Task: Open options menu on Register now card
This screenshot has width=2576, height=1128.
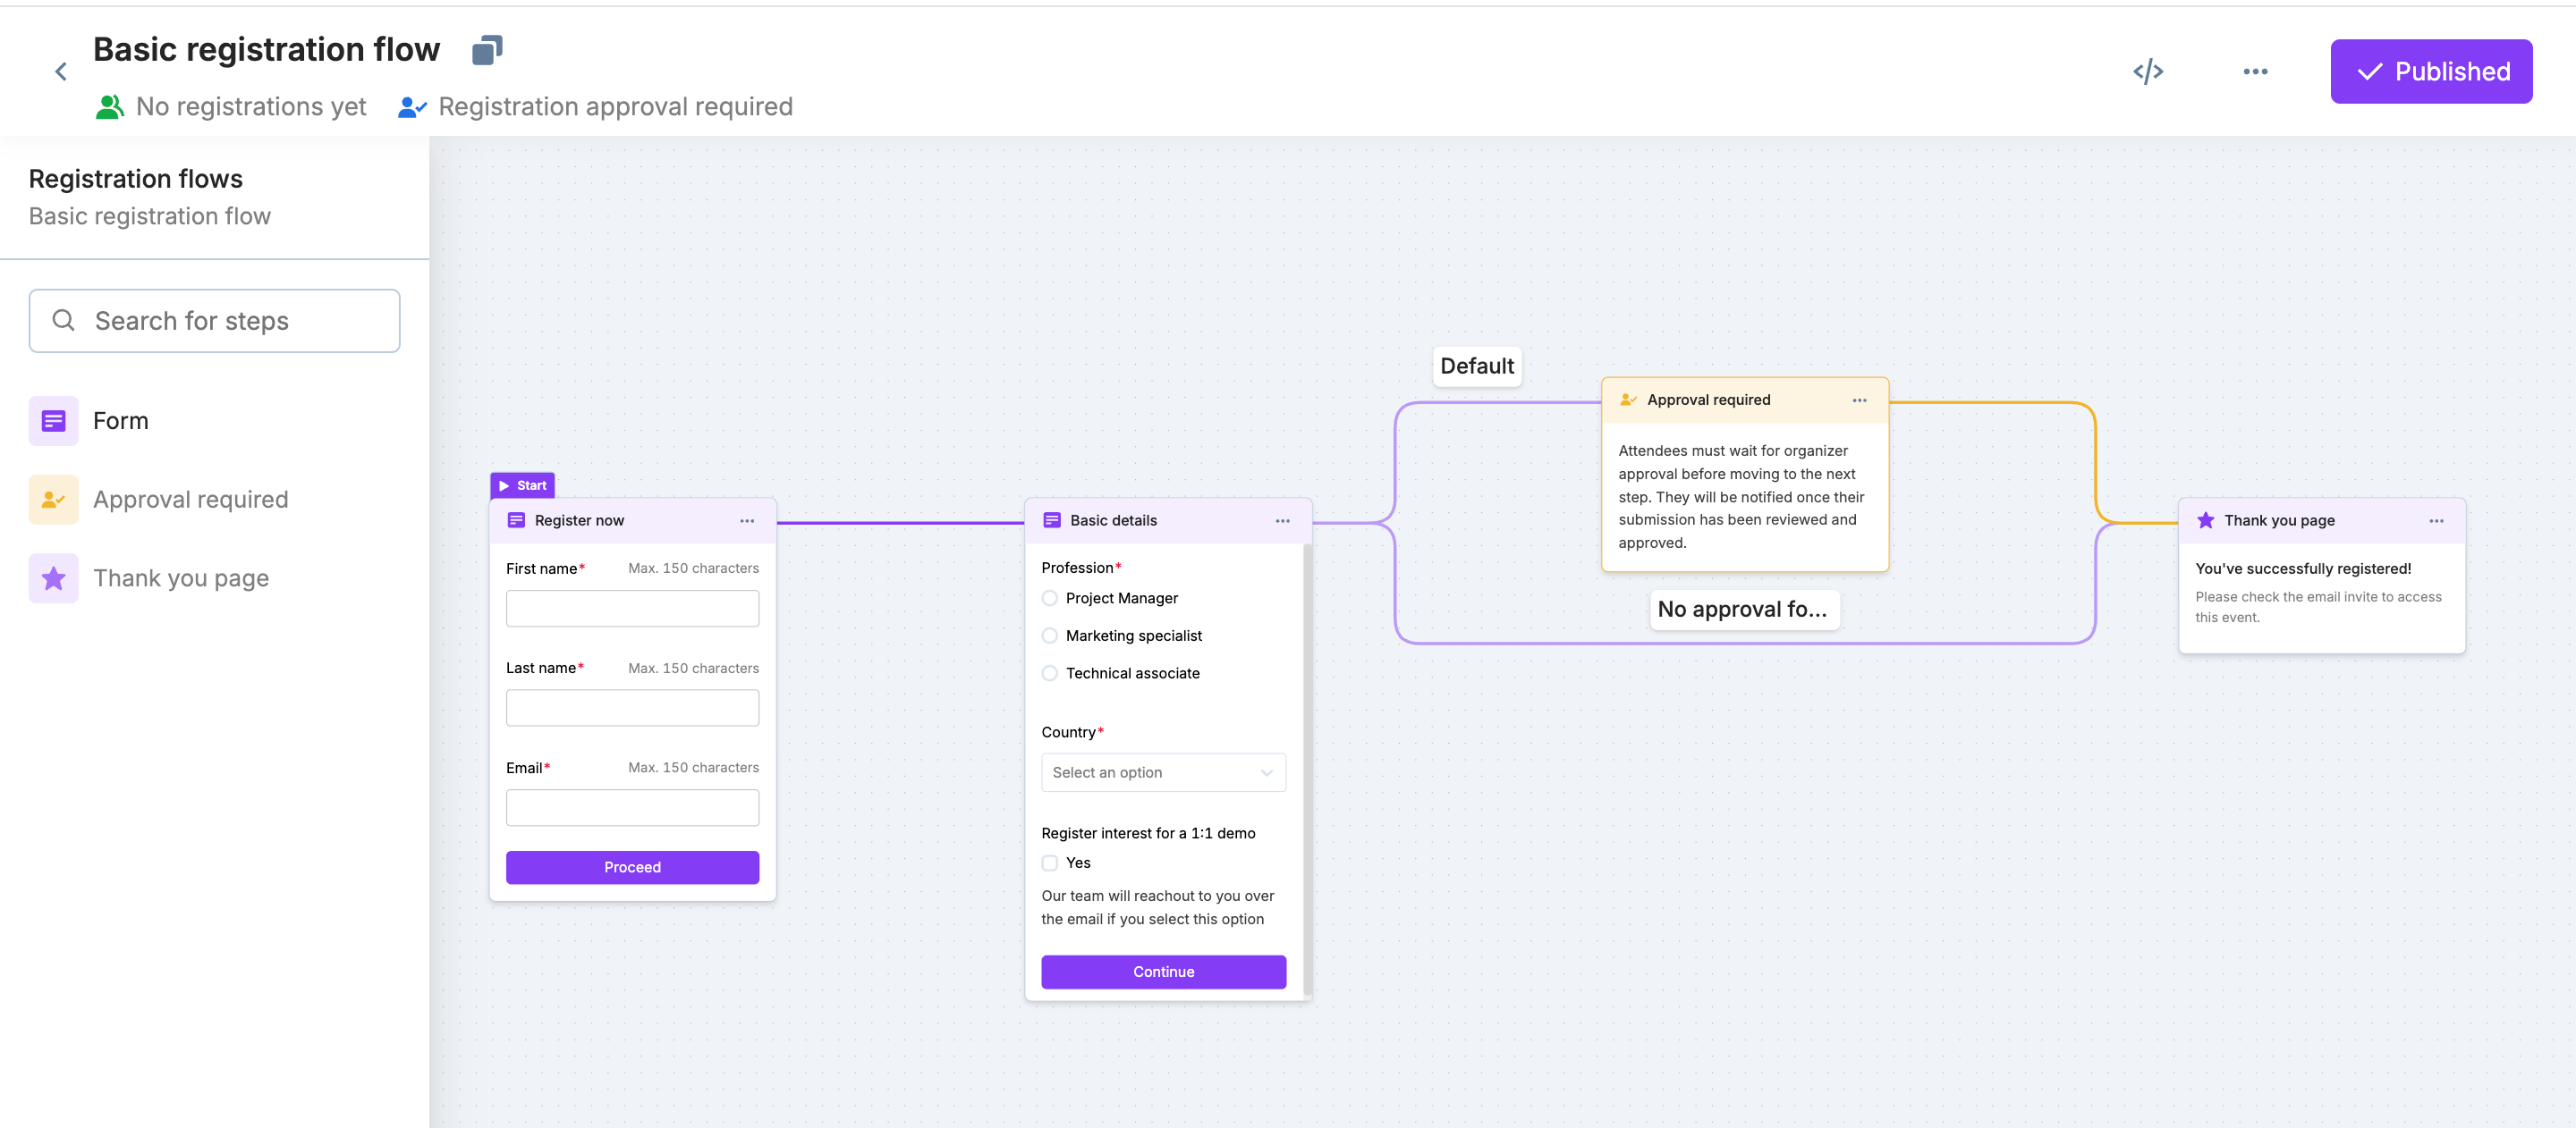Action: (x=746, y=520)
